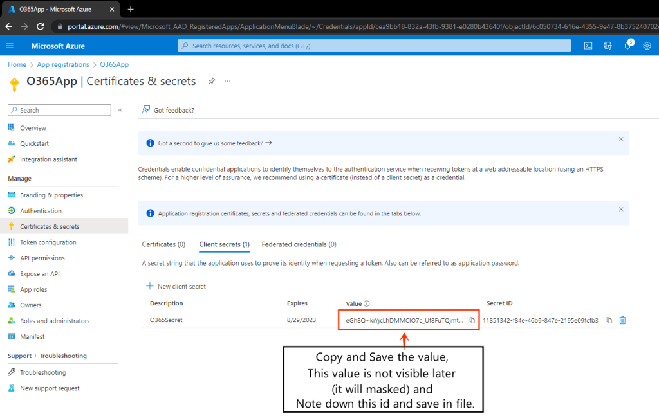Copy the Secret ID to clipboard
Viewport: 659px width, 416px height.
click(609, 320)
